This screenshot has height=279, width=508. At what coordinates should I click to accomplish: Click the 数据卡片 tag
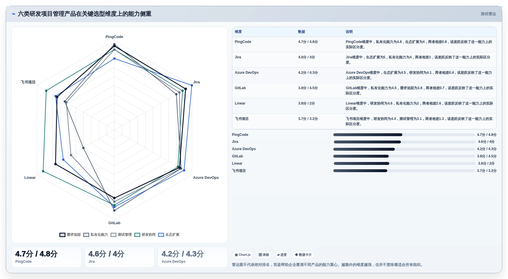point(303,255)
